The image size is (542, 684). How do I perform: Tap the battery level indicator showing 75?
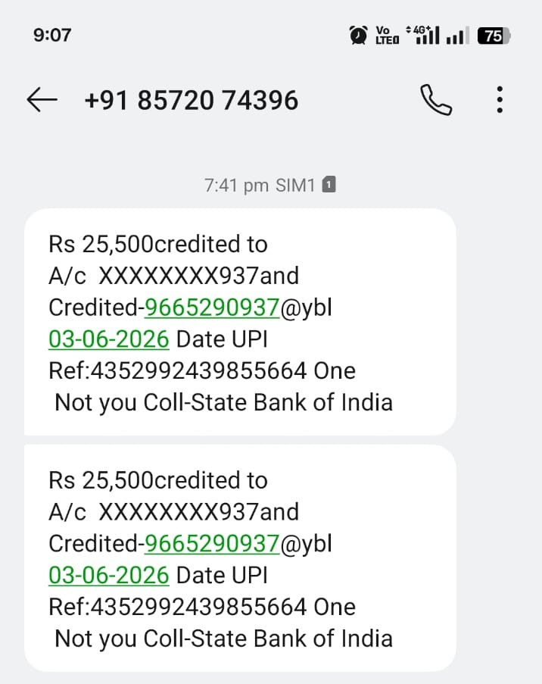[494, 36]
